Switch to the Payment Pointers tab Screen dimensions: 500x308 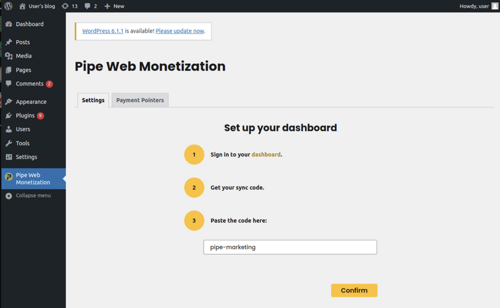coord(140,101)
